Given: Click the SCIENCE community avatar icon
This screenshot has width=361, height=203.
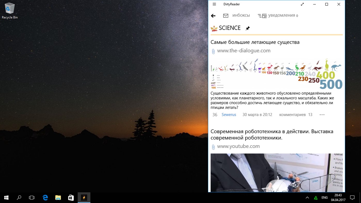Looking at the screenshot, I should (214, 28).
